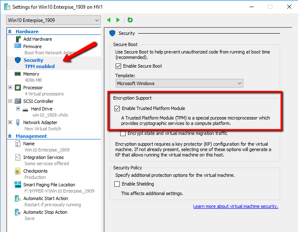Open Network Adapter settings

click(40, 122)
